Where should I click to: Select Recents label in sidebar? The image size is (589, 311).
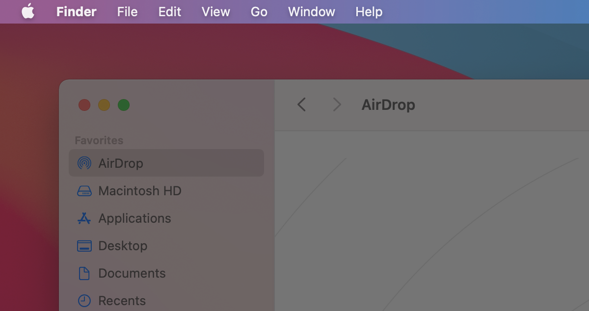(122, 301)
